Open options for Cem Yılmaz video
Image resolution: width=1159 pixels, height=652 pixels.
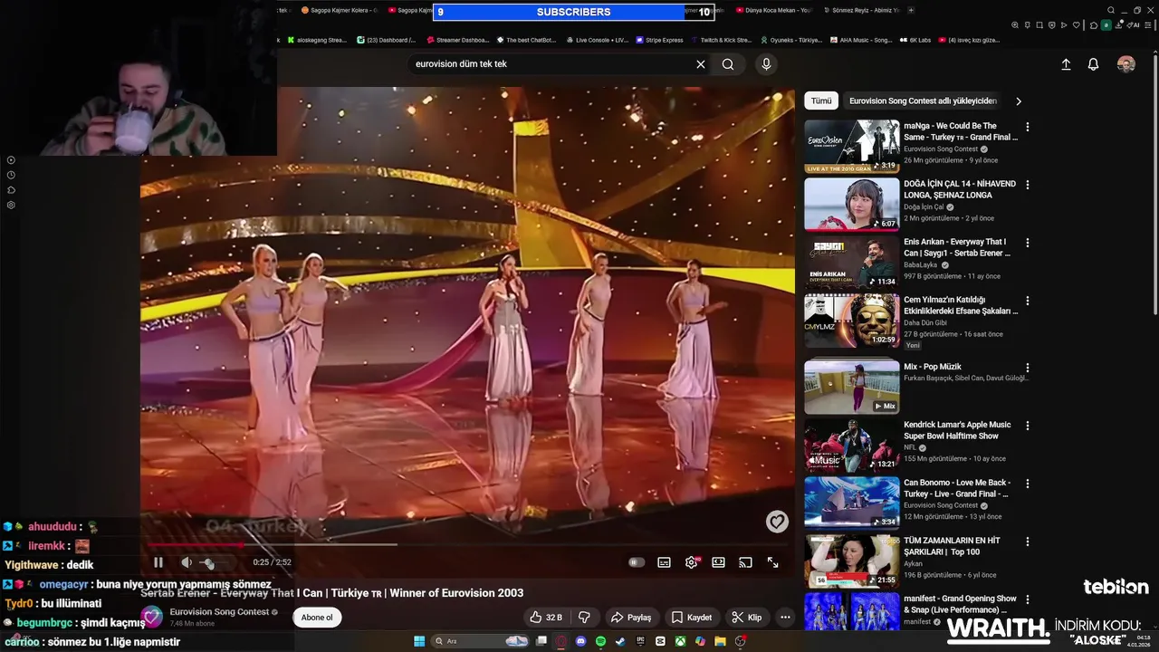pyautogui.click(x=1027, y=301)
